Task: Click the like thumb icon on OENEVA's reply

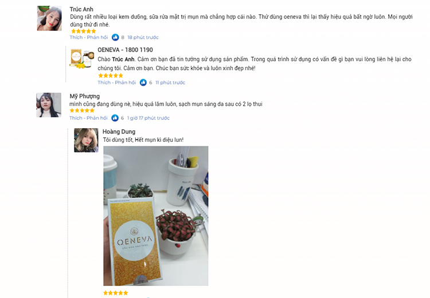Action: click(143, 82)
